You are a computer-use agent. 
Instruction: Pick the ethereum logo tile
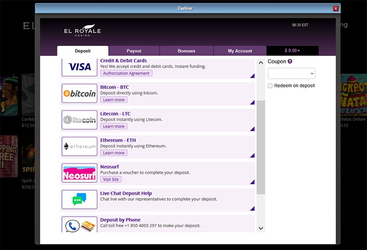point(79,147)
